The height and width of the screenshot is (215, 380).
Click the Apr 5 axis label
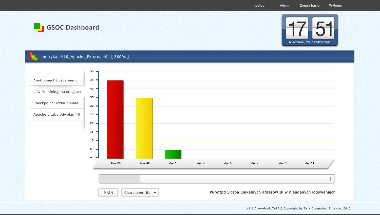228,163
